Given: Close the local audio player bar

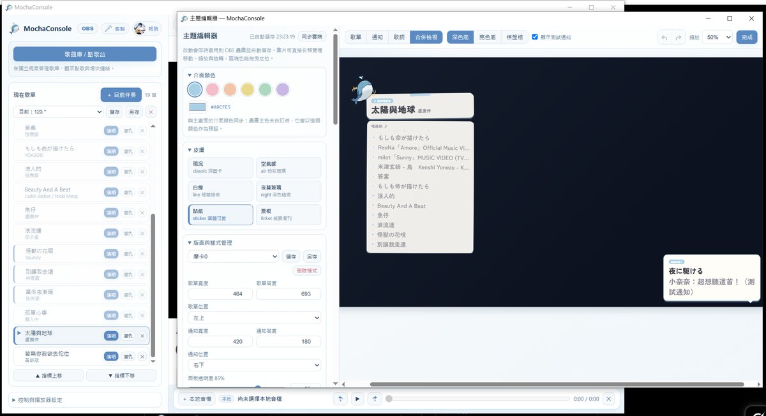Looking at the screenshot, I should pos(608,399).
